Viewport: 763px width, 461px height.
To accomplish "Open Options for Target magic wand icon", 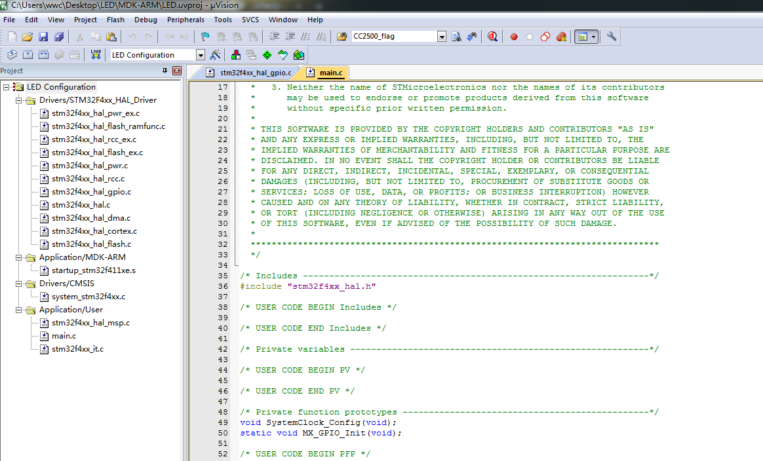I will pyautogui.click(x=215, y=55).
